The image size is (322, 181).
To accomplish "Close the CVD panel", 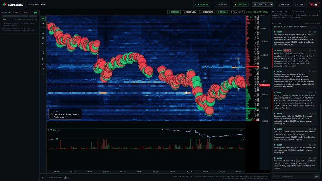I will tap(243, 130).
